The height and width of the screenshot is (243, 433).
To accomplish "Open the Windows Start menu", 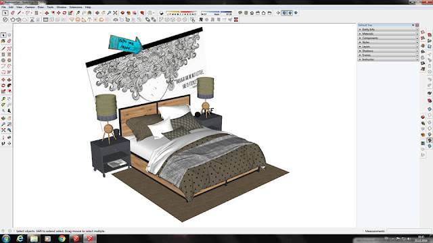I will tap(6, 238).
